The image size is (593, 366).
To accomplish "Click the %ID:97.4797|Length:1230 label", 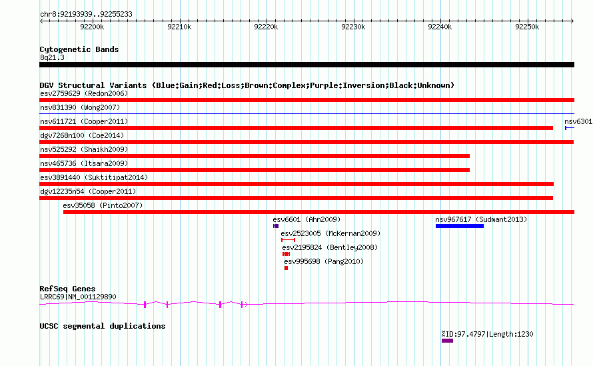I will pyautogui.click(x=487, y=334).
